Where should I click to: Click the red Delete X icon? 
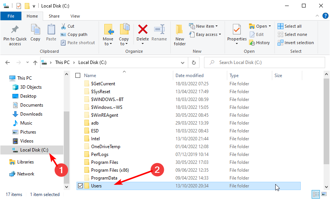(x=143, y=30)
